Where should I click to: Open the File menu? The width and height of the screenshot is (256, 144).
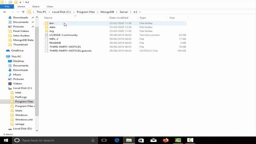pyautogui.click(x=7, y=6)
